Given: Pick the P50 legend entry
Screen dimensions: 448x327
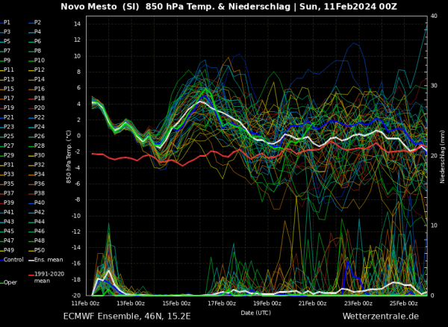Looking at the screenshot, I should tap(37, 250).
